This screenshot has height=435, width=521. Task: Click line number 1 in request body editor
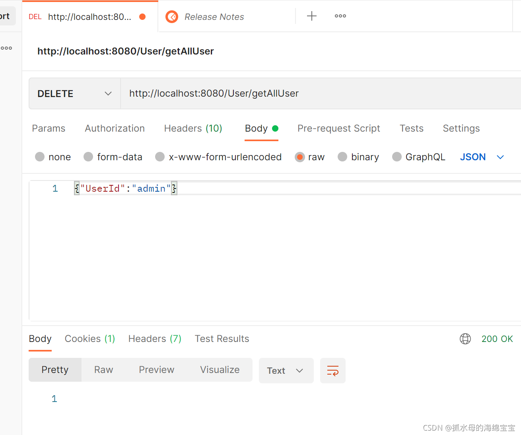pos(55,188)
